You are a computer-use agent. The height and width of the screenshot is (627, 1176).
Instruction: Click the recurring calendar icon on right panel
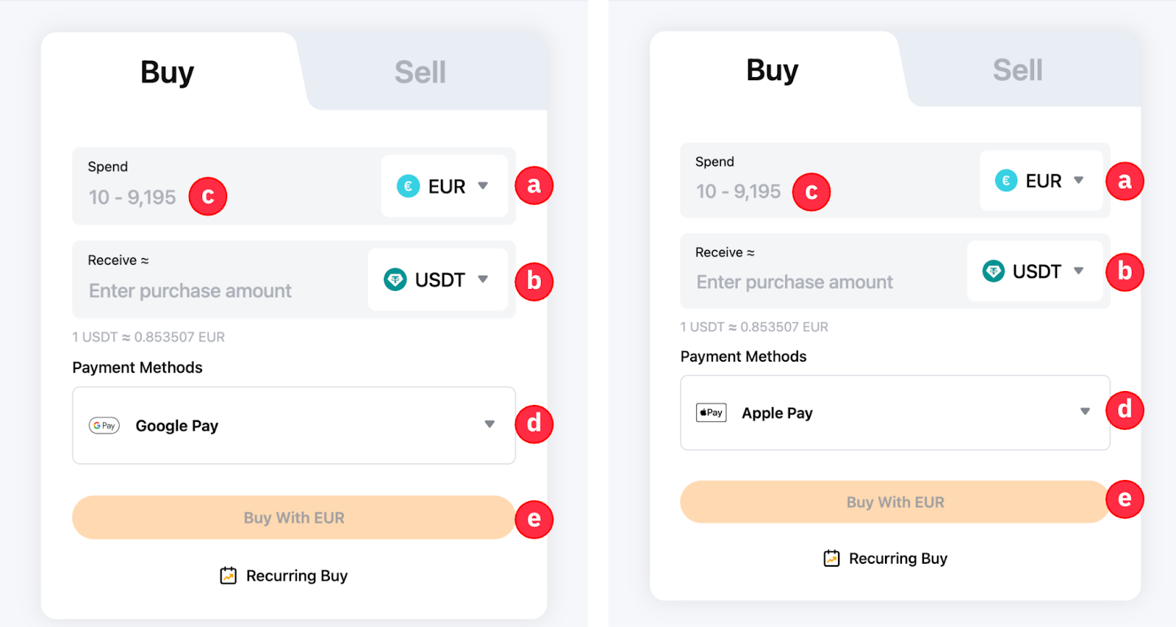click(x=831, y=558)
